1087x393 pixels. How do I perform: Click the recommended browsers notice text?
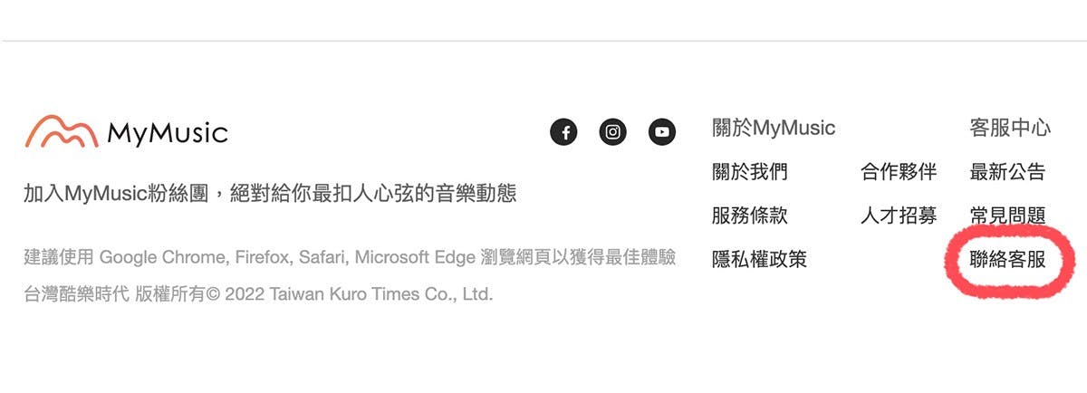tap(350, 257)
